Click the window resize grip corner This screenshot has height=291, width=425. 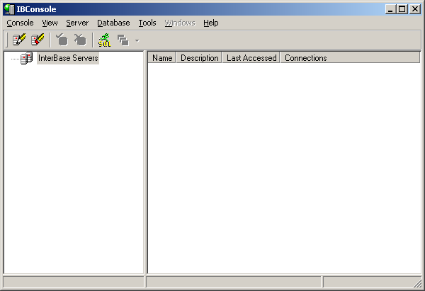point(418,284)
